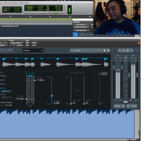Click the Dither power icon
This screenshot has width=141, height=141.
pos(128,106)
